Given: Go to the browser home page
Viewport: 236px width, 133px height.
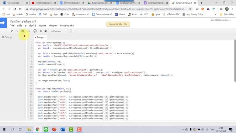Looking at the screenshot, I should (x=20, y=9).
